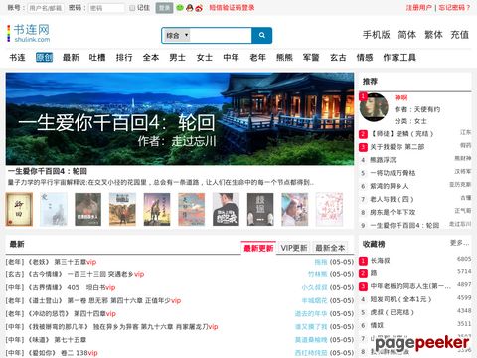The height and width of the screenshot is (358, 477).
Task: Open recommended item 关于我爱你 第二部
Action: [x=397, y=147]
